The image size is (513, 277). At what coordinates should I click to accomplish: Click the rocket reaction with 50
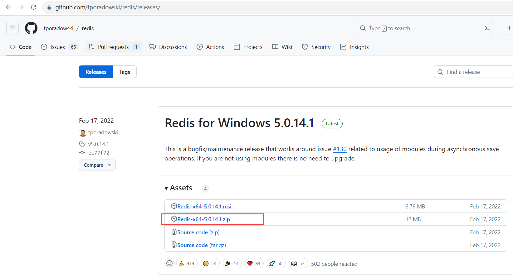[x=276, y=264]
